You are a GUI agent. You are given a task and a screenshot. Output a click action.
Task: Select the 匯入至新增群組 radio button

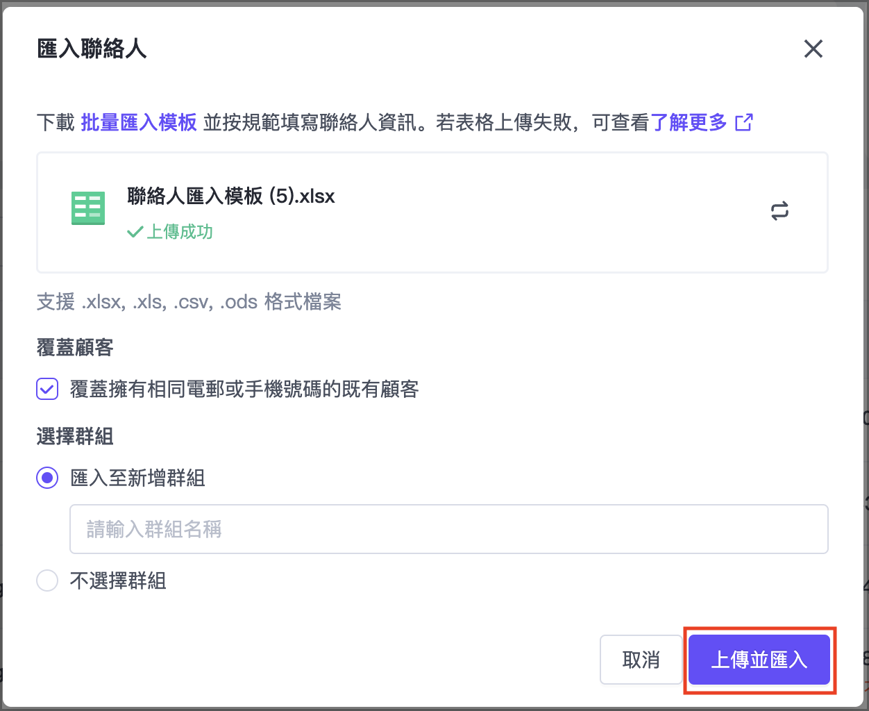click(x=47, y=478)
